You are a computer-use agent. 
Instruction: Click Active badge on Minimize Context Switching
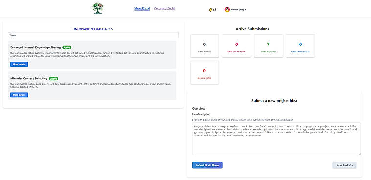[54, 78]
